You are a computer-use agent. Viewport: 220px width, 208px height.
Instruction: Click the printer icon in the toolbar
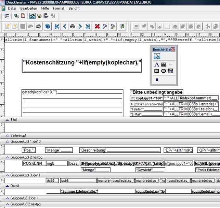coord(38,26)
